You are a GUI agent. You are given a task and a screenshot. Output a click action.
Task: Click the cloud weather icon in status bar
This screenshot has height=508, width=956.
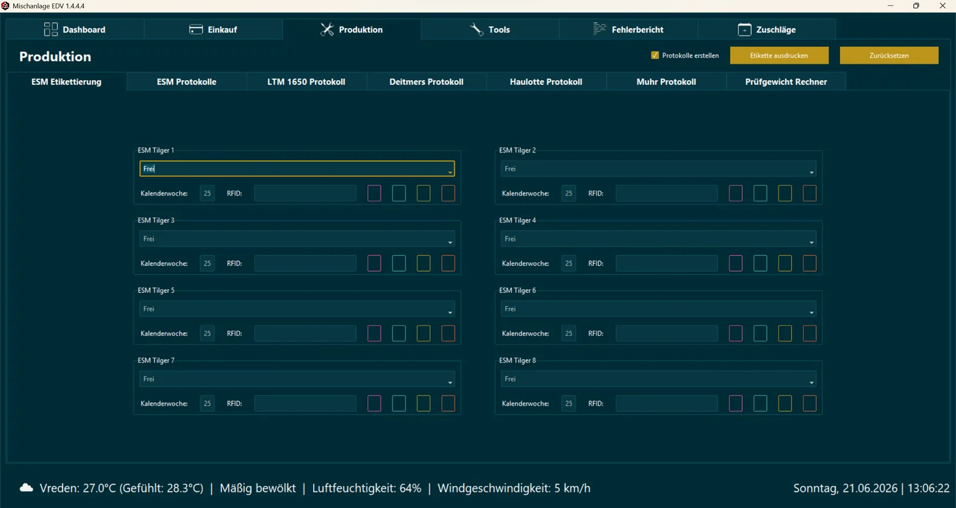[x=26, y=488]
